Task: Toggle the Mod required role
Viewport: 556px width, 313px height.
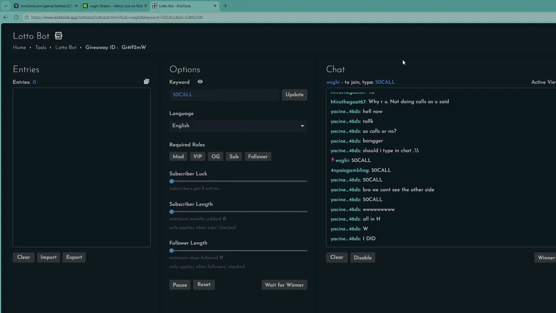Action: click(178, 156)
